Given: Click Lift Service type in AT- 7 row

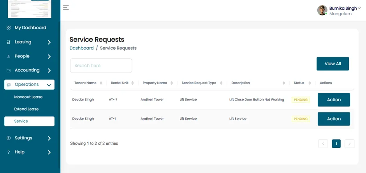Looking at the screenshot, I should click(x=188, y=100).
